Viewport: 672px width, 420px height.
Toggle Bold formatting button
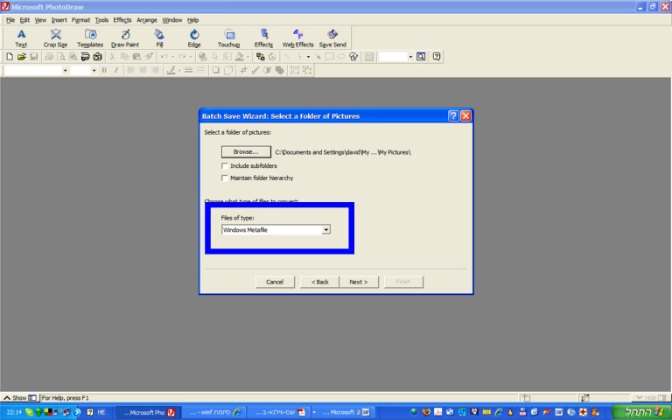pyautogui.click(x=104, y=70)
